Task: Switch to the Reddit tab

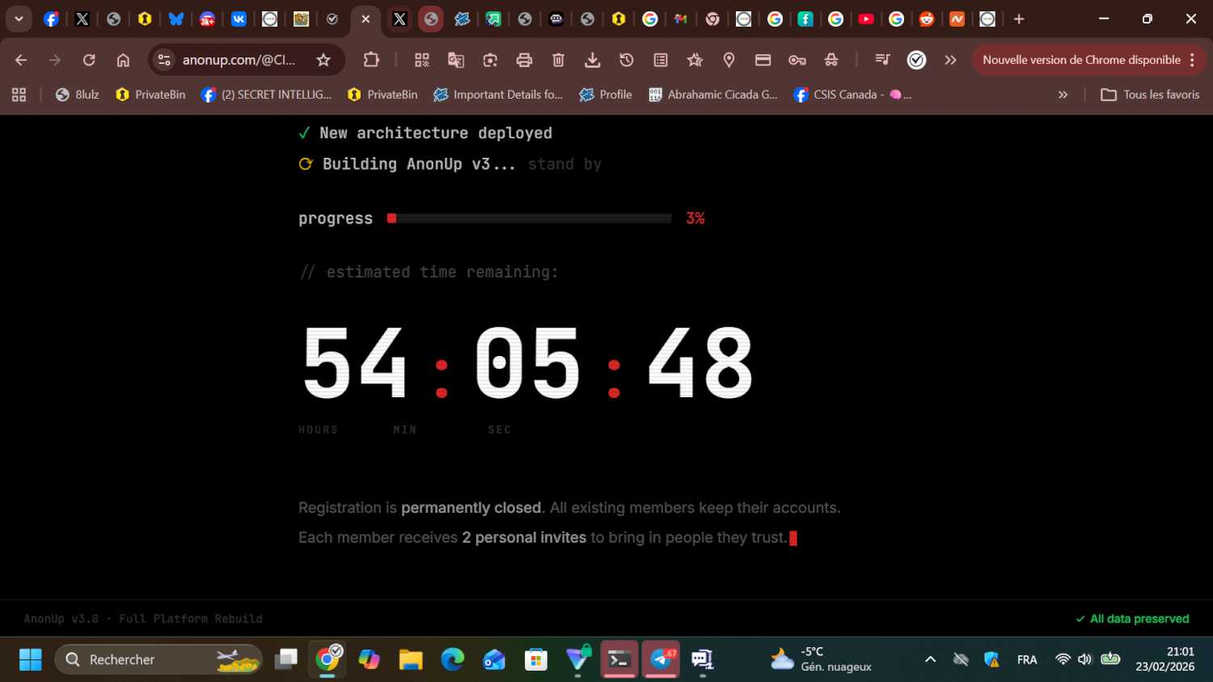Action: 927,19
